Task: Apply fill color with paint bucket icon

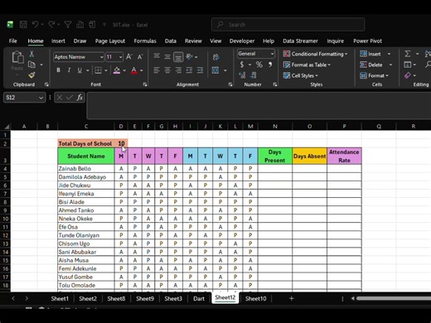Action: (x=117, y=70)
